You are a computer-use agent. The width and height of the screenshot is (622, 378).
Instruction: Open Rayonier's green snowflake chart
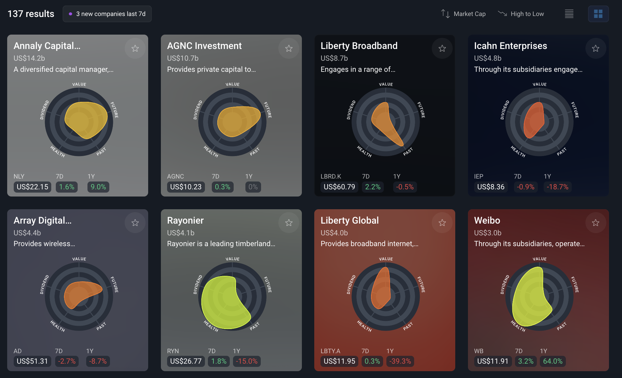(232, 296)
